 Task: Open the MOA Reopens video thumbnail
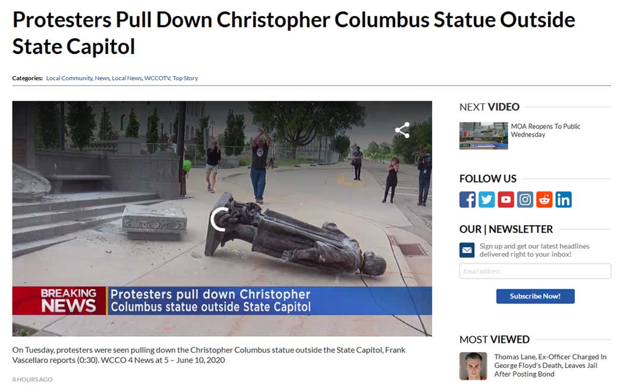click(x=484, y=135)
